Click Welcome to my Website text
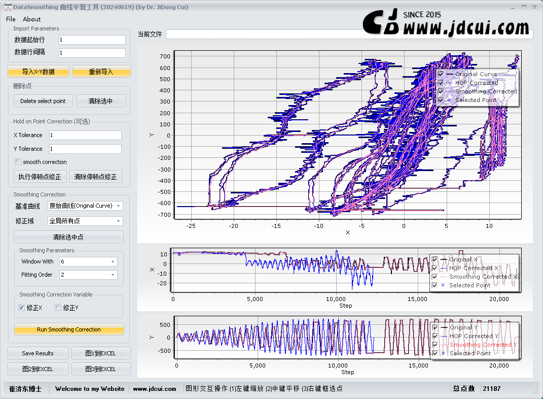Image resolution: width=543 pixels, height=399 pixels. 90,389
